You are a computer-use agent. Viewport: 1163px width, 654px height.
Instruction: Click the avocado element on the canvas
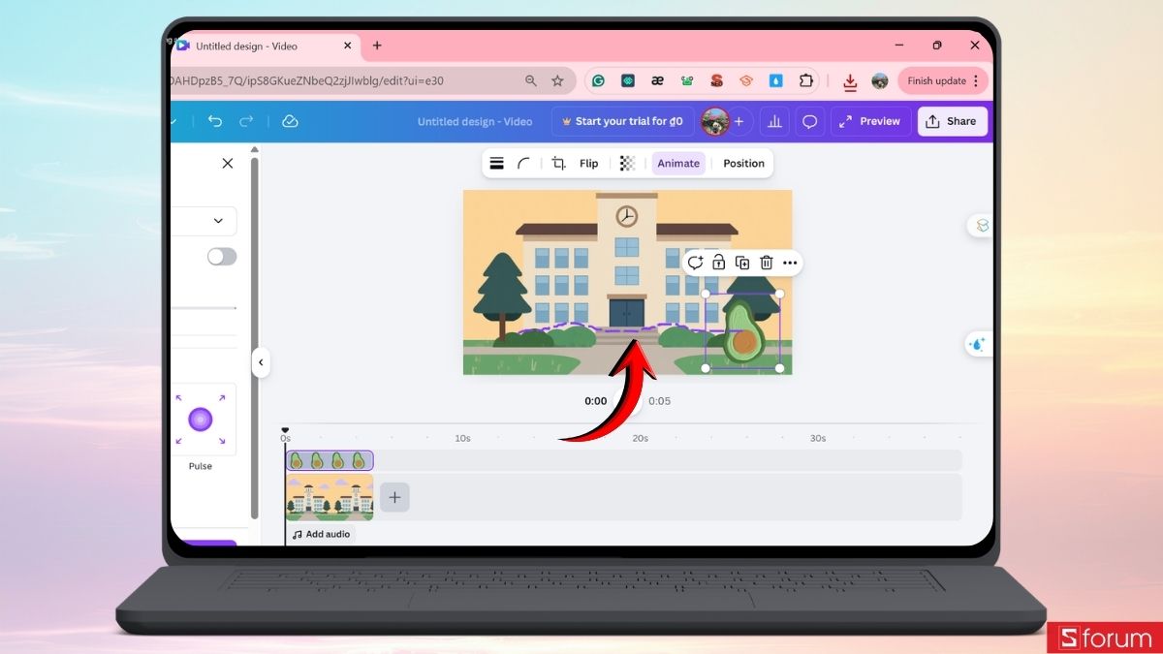pyautogui.click(x=742, y=331)
